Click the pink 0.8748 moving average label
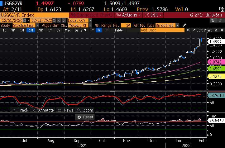225x148 pixels. [x=216, y=62]
